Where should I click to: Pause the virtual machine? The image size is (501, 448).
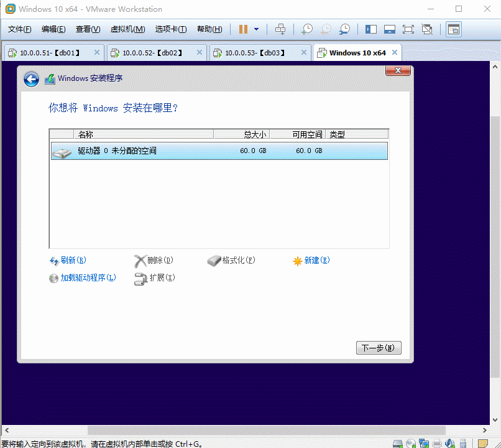tap(243, 29)
